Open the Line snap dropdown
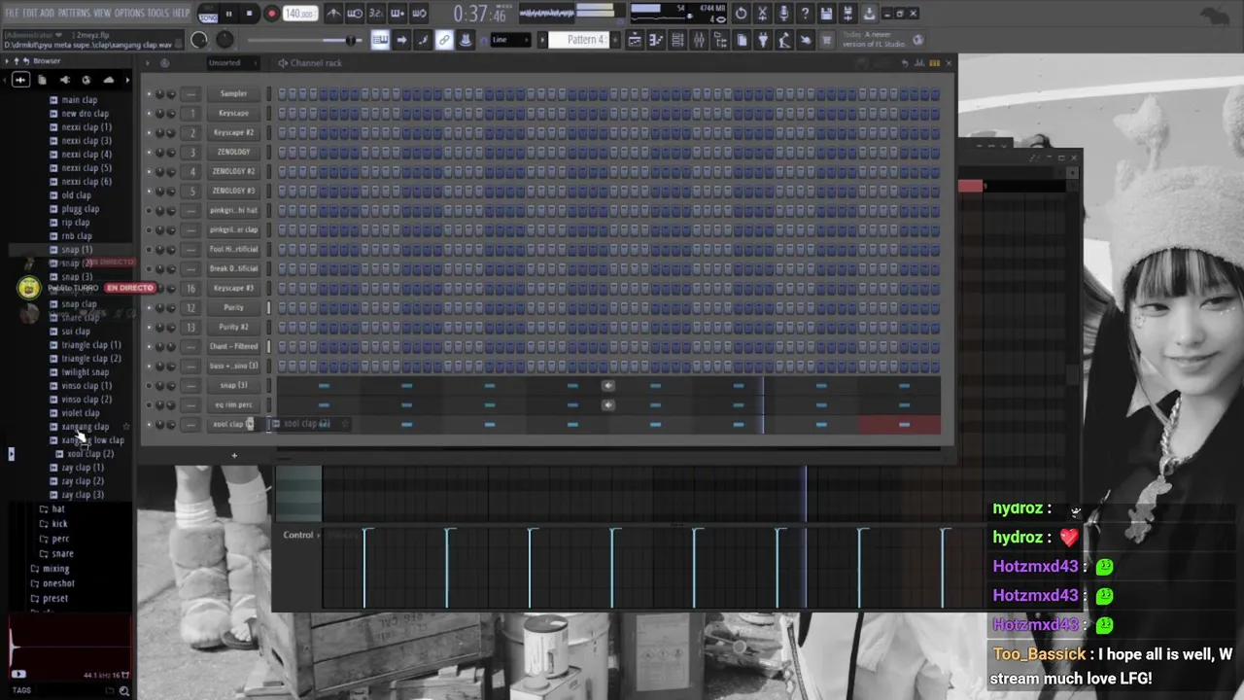 [510, 40]
